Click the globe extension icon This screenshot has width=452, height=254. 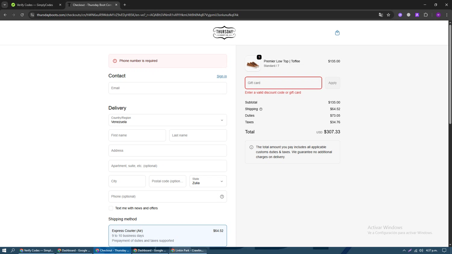409,15
